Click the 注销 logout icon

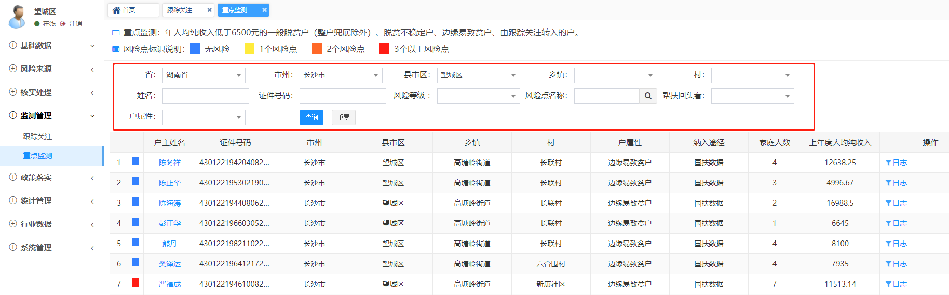[63, 24]
